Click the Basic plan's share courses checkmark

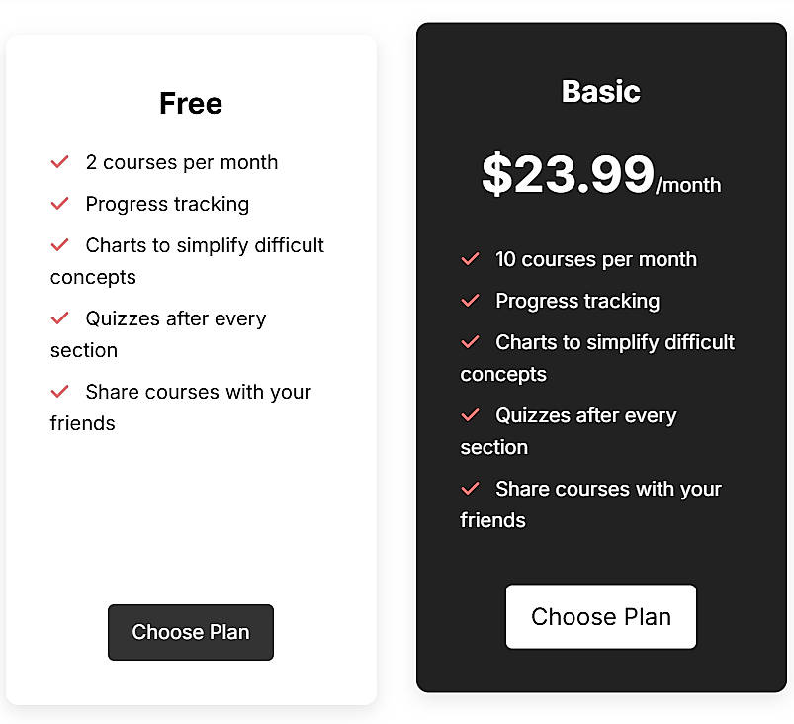coord(470,489)
